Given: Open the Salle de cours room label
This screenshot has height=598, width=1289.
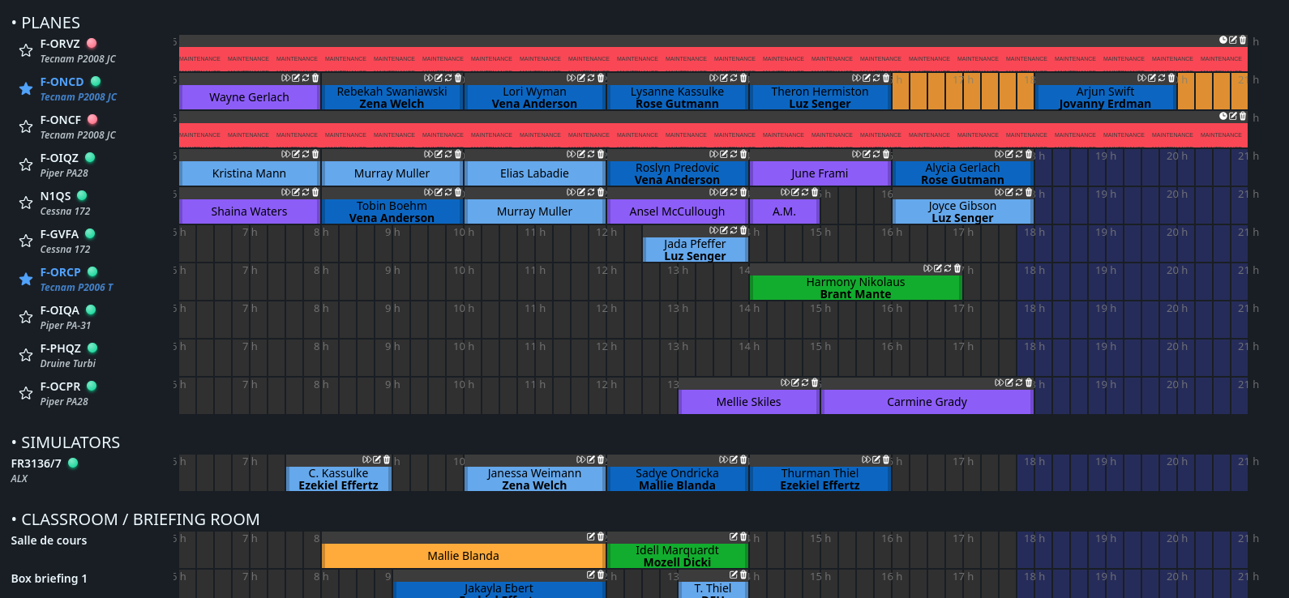Looking at the screenshot, I should 49,540.
